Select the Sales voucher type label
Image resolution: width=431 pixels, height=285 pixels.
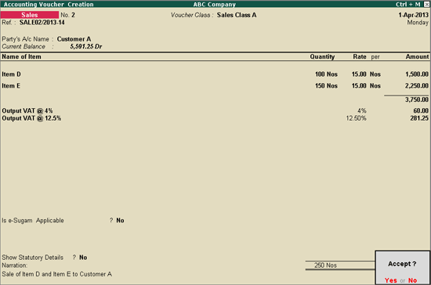tap(30, 15)
